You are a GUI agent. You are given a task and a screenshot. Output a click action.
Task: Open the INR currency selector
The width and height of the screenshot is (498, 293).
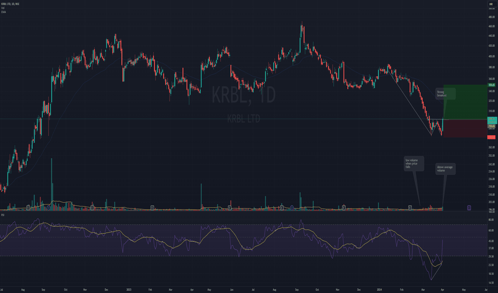click(491, 4)
